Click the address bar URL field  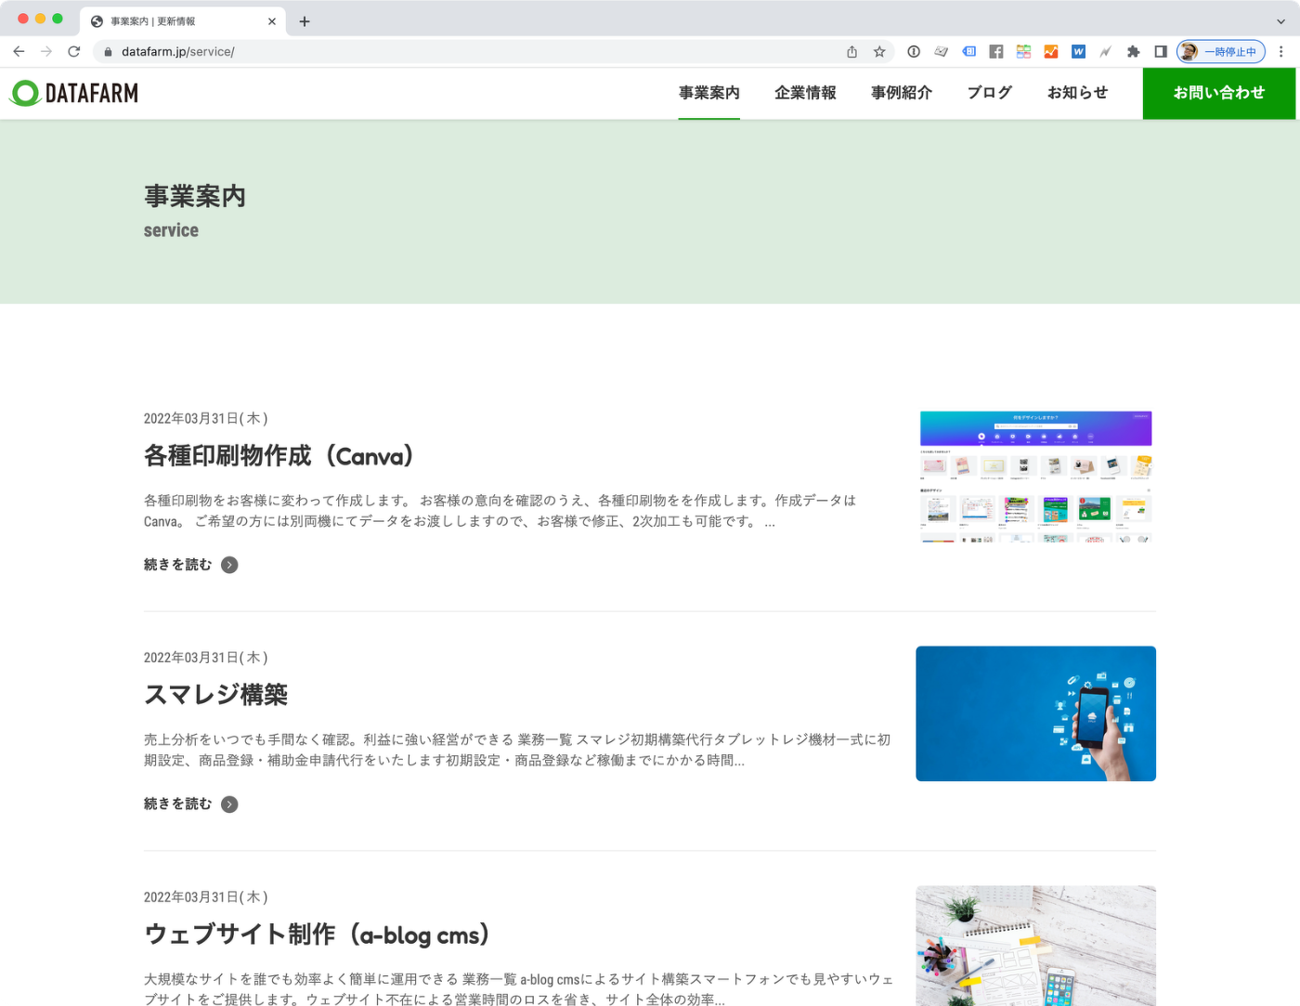click(x=464, y=52)
